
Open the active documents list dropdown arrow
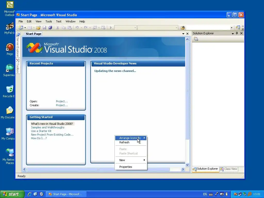(183, 34)
